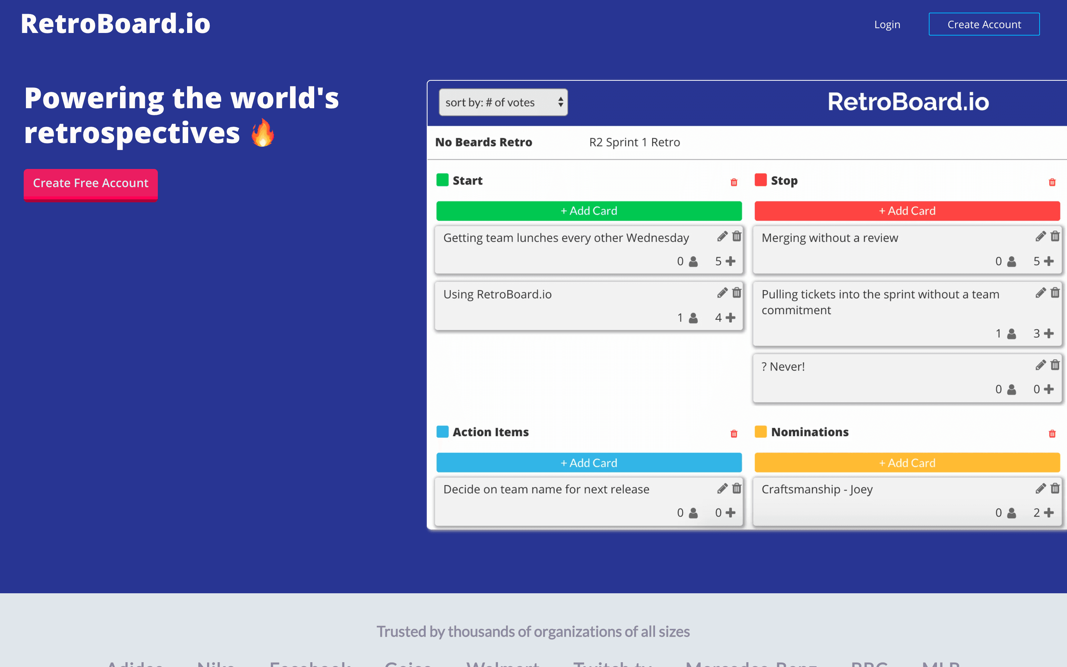Upvote 'Merging without a review' plus icon
The width and height of the screenshot is (1067, 667).
[1049, 261]
